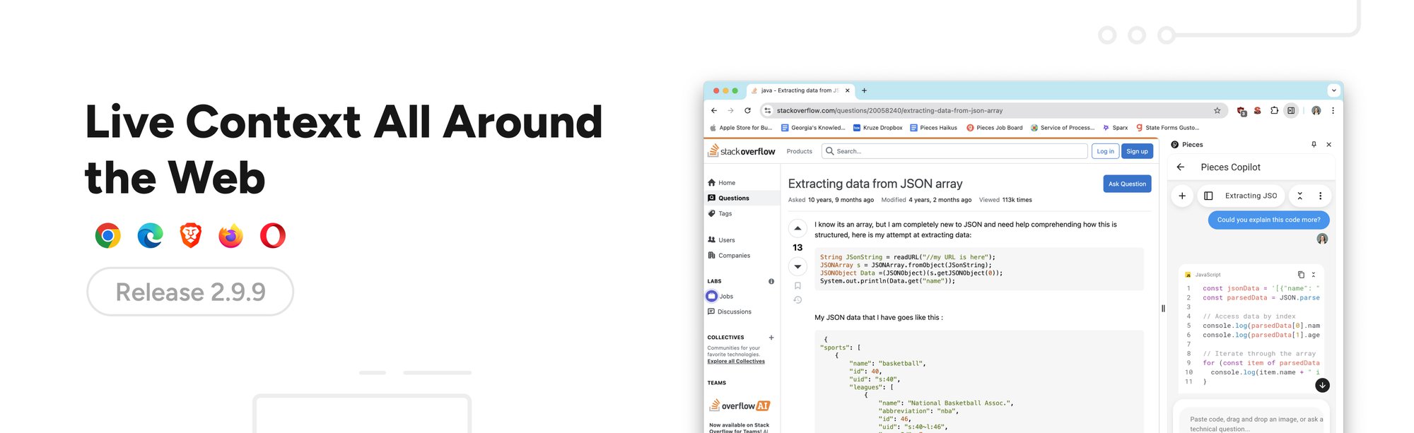The image size is (1414, 433).
Task: Click the Brave lion browser logo
Action: 190,235
